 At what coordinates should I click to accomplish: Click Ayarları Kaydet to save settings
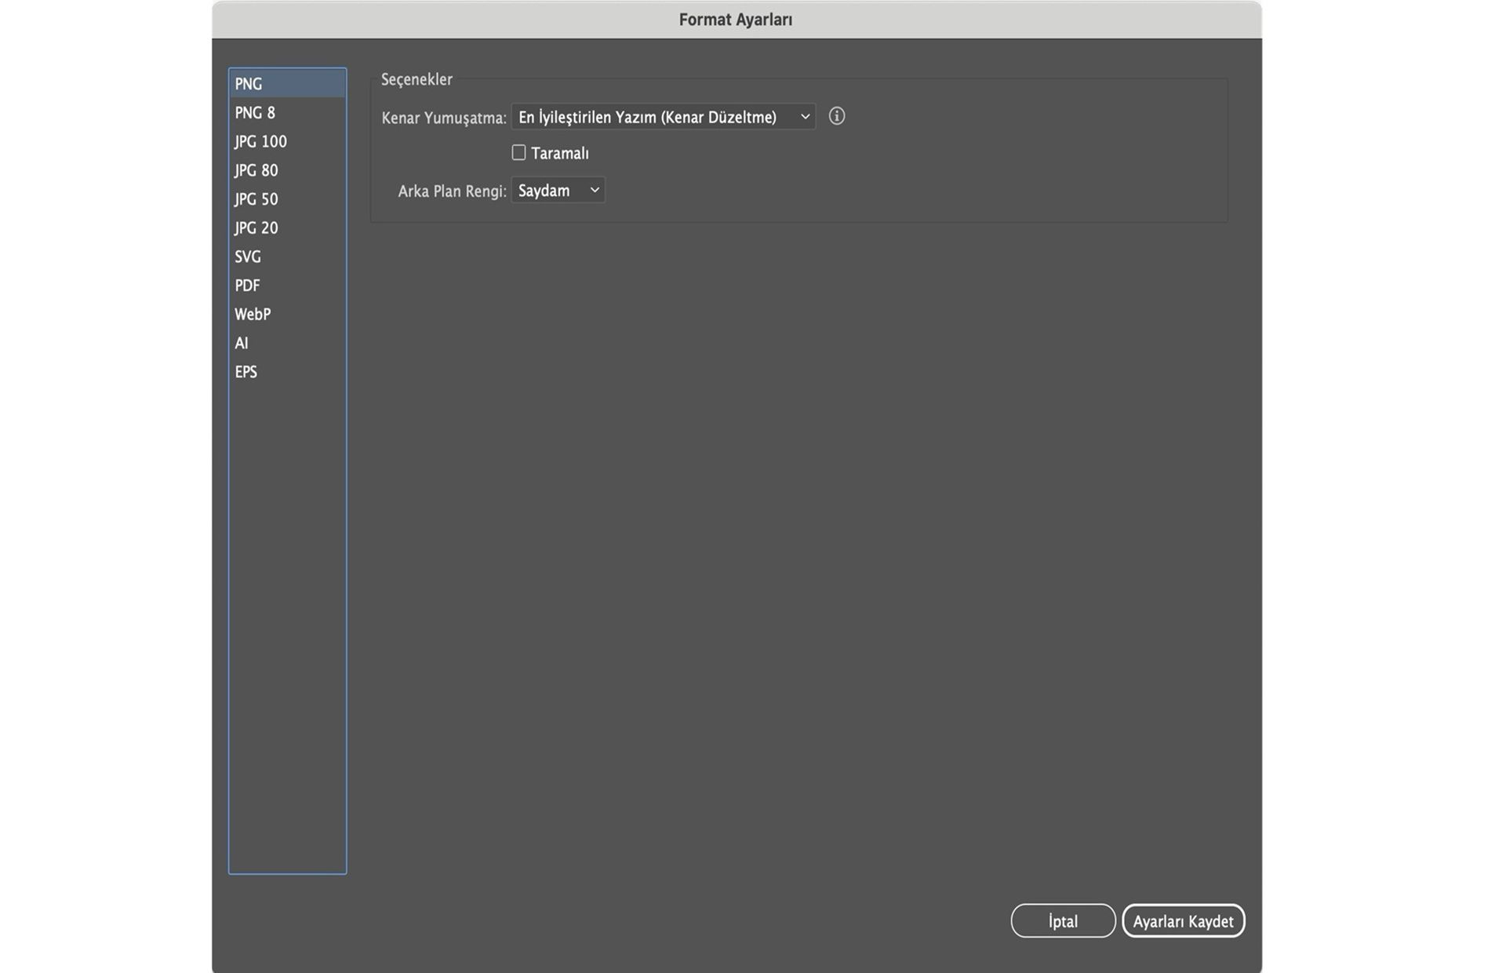pos(1183,921)
